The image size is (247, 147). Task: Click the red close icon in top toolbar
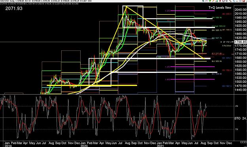point(244,1)
